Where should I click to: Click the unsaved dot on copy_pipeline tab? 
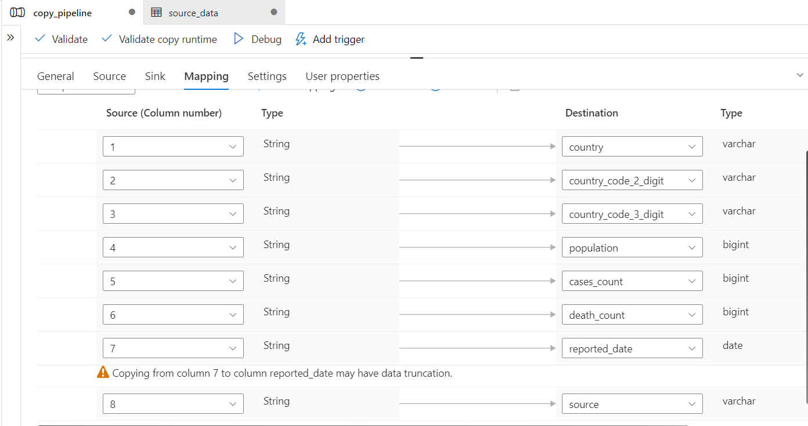132,12
